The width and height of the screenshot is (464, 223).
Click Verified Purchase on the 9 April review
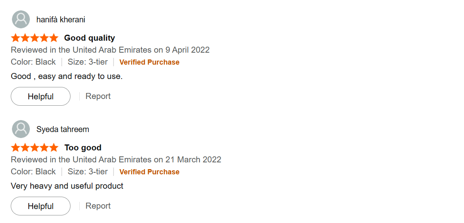(x=149, y=62)
